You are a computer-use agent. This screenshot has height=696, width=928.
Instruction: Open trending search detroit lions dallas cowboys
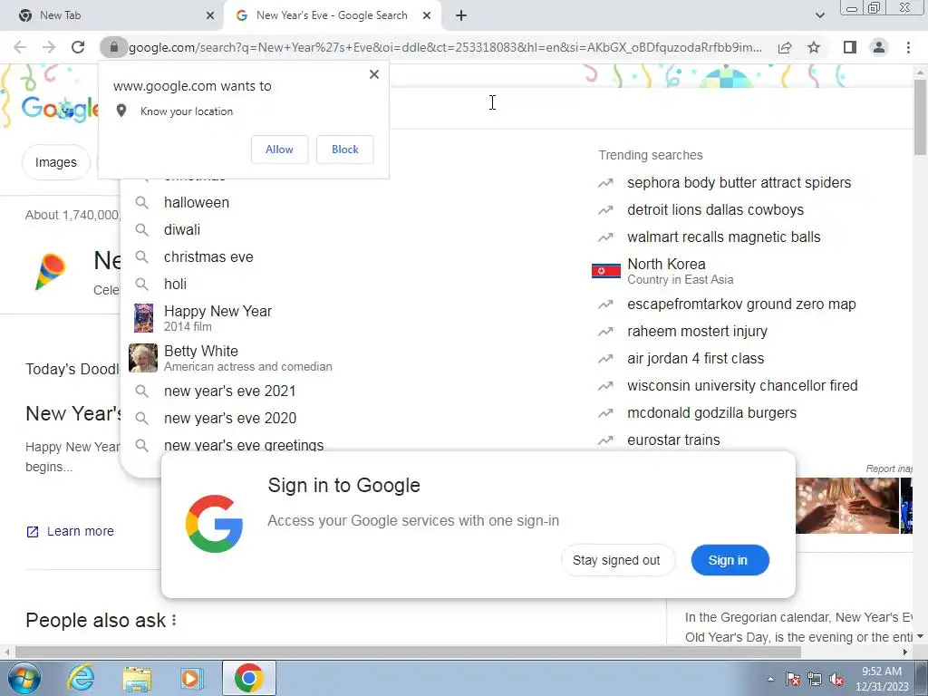[x=715, y=210]
